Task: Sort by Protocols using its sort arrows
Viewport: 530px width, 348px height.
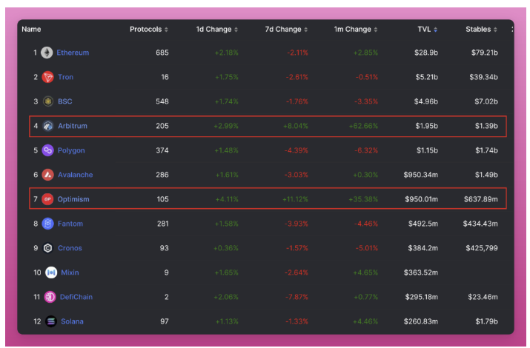Action: coord(166,30)
